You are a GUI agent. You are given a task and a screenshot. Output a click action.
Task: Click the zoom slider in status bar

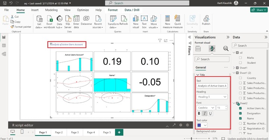[197, 139]
